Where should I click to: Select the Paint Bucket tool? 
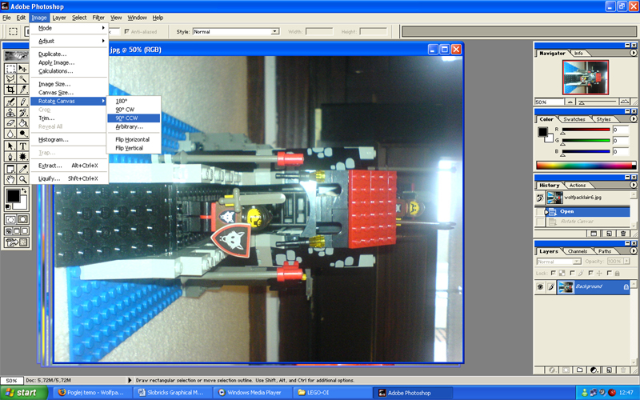pos(23,122)
